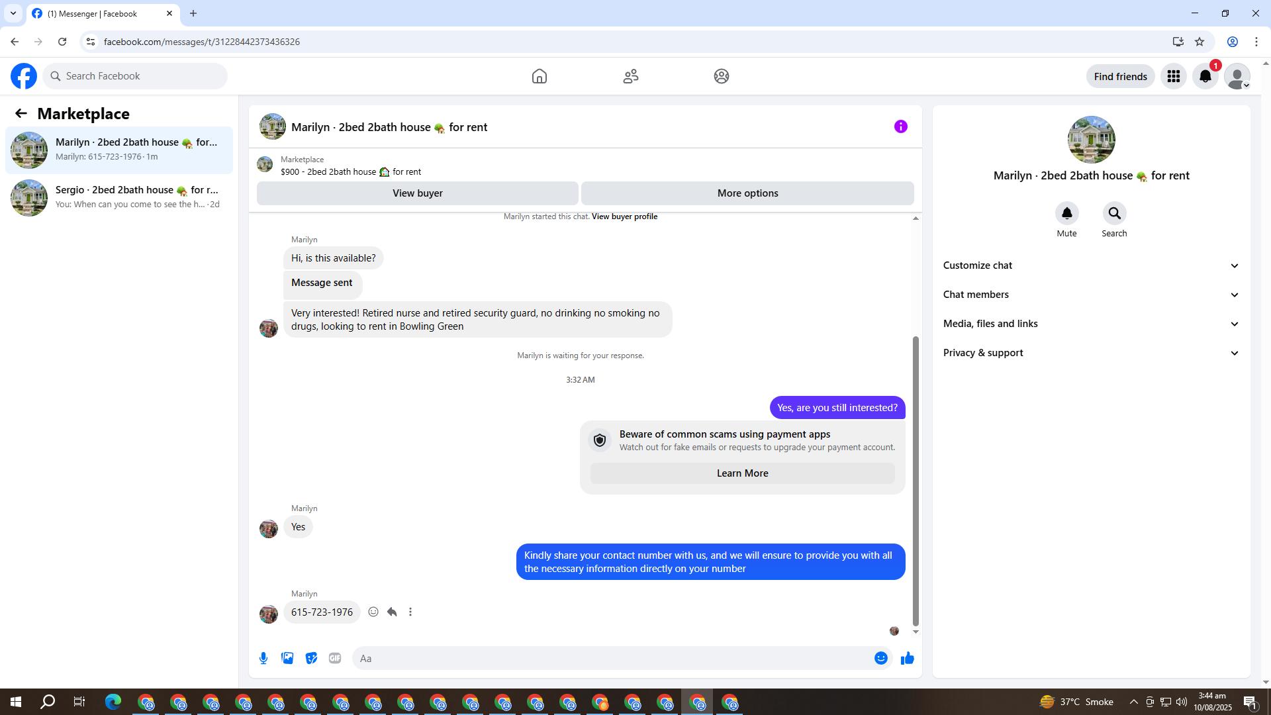This screenshot has width=1271, height=715.
Task: Click the View buyer button
Action: point(417,193)
